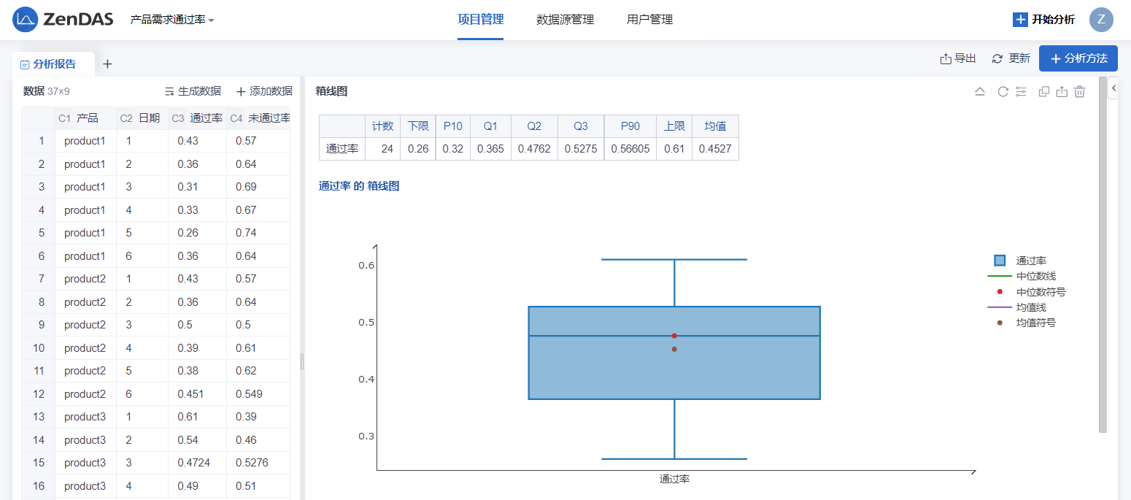
Task: Click 导出 to export the report
Action: tap(957, 58)
